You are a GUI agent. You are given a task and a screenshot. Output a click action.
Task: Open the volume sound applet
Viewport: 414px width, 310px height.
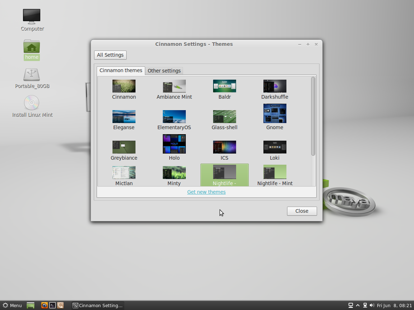point(372,305)
